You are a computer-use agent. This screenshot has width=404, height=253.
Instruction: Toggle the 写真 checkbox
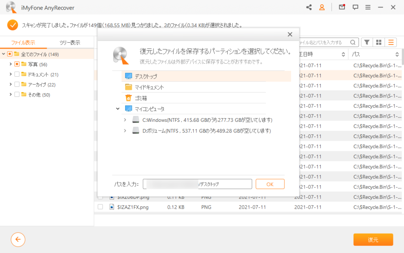(17, 64)
